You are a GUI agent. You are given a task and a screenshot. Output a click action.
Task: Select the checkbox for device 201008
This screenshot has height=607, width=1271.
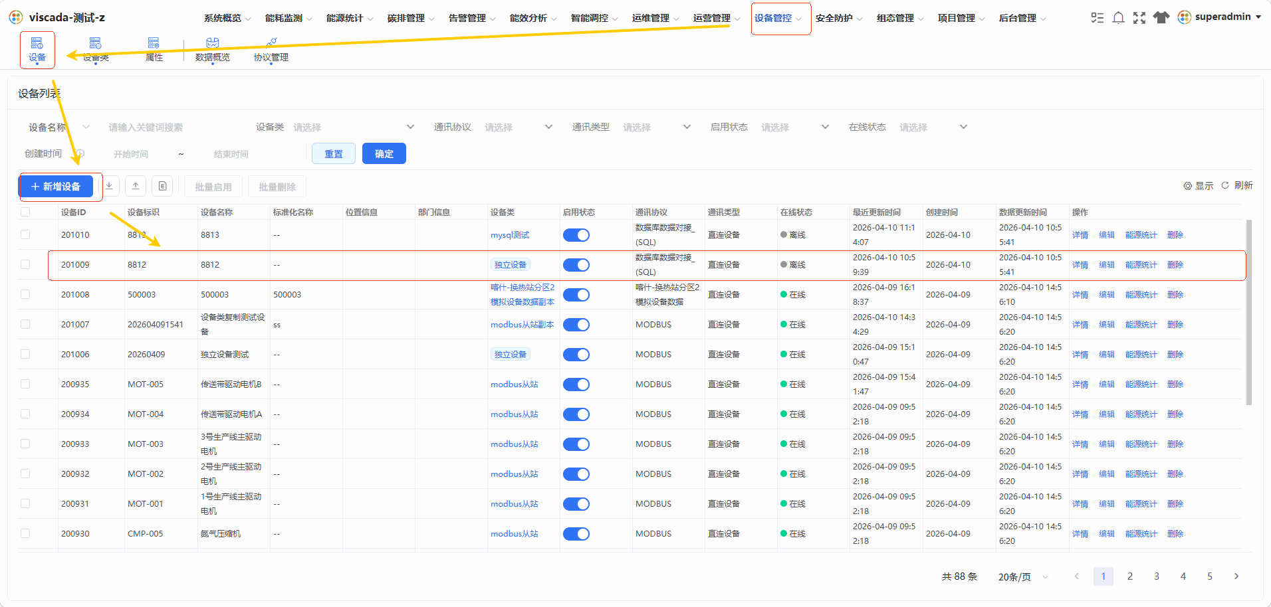pos(25,294)
